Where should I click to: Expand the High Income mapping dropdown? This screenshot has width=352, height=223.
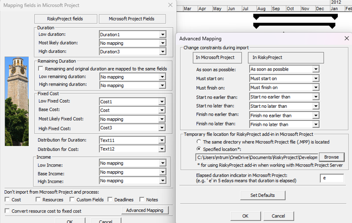[x=132, y=181]
